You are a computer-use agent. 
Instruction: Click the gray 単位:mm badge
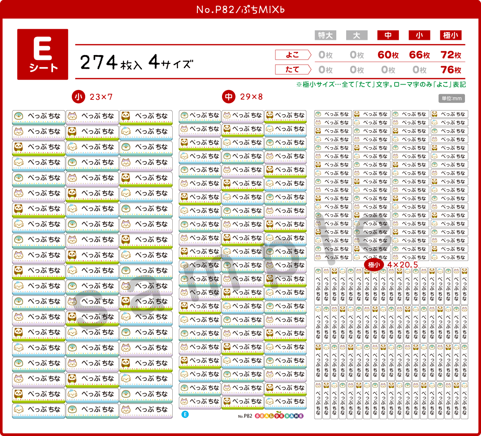[x=451, y=99]
